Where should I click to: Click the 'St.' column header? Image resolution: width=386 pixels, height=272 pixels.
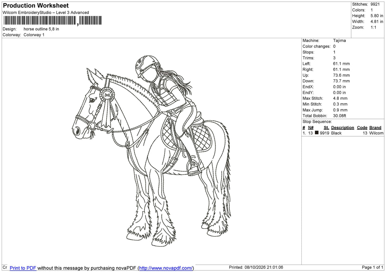point(326,127)
